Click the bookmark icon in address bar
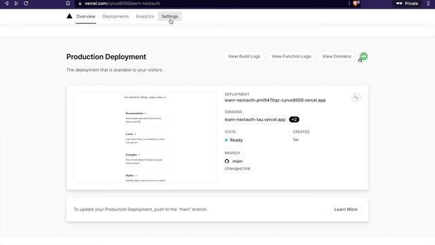The height and width of the screenshot is (245, 435). pyautogui.click(x=68, y=3)
